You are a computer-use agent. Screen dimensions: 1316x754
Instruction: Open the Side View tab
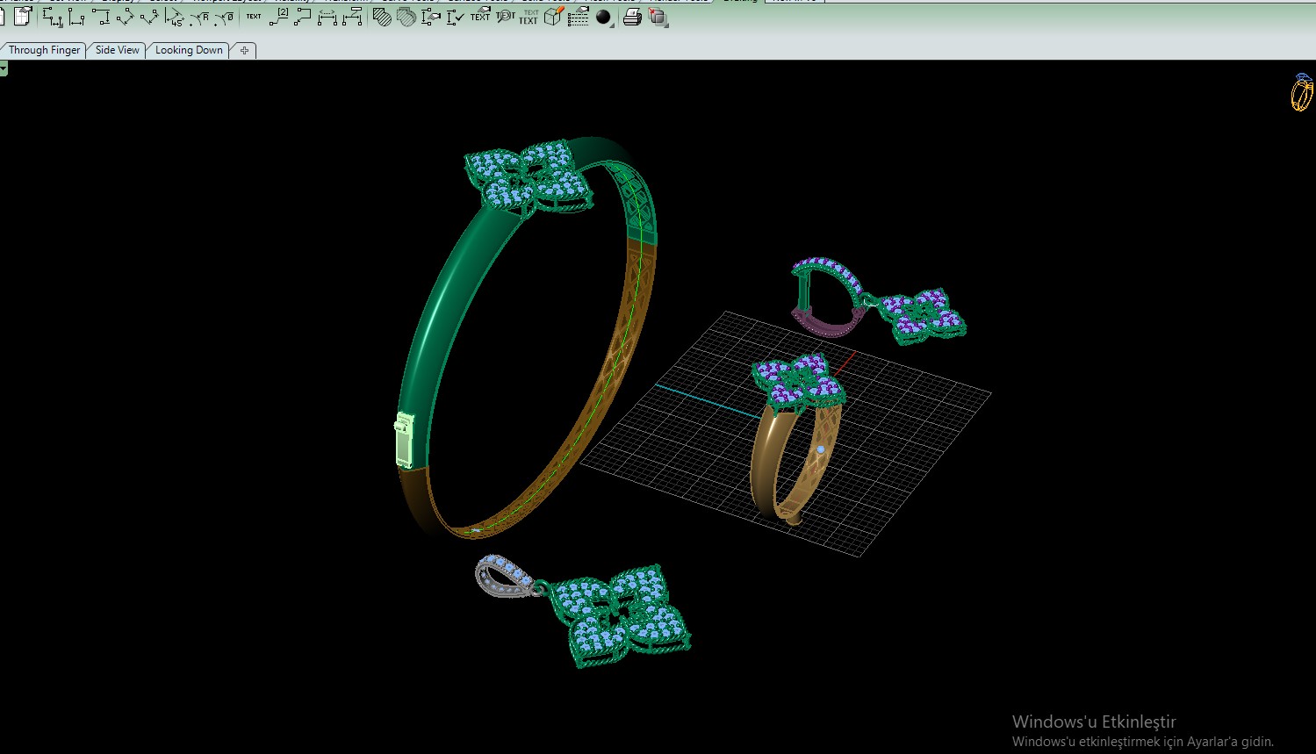click(117, 50)
